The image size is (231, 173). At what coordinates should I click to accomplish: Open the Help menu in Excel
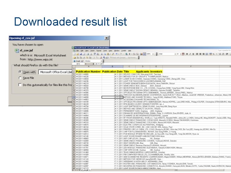(x=130, y=51)
